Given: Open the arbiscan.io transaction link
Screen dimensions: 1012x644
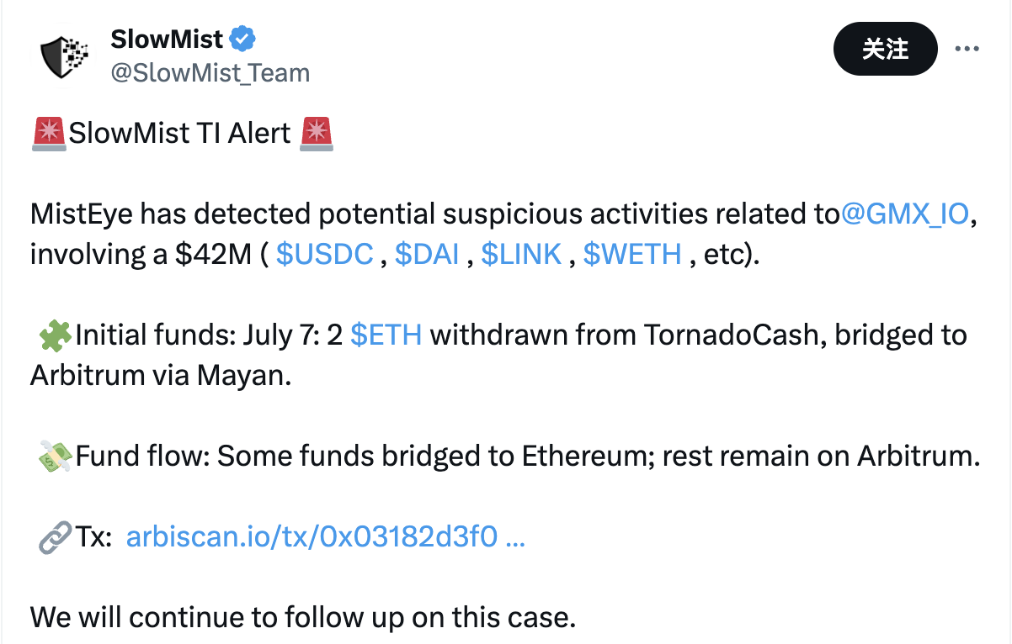Looking at the screenshot, I should 325,537.
